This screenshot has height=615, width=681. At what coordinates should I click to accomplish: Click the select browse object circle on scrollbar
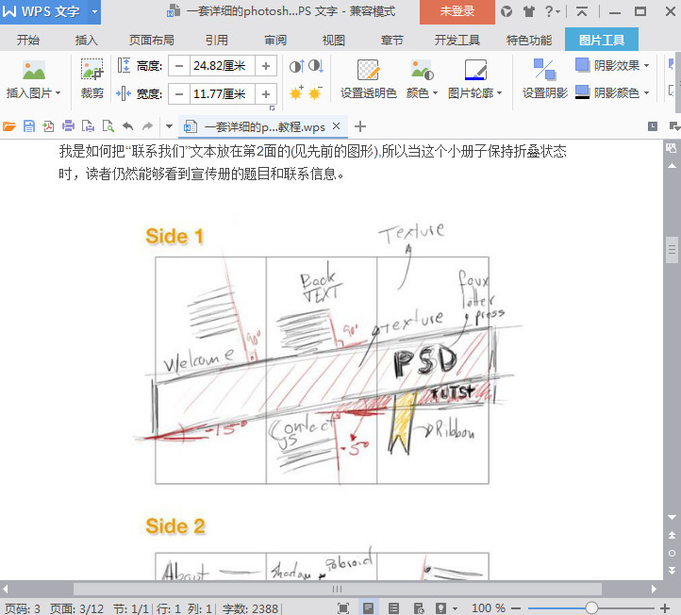[x=672, y=553]
